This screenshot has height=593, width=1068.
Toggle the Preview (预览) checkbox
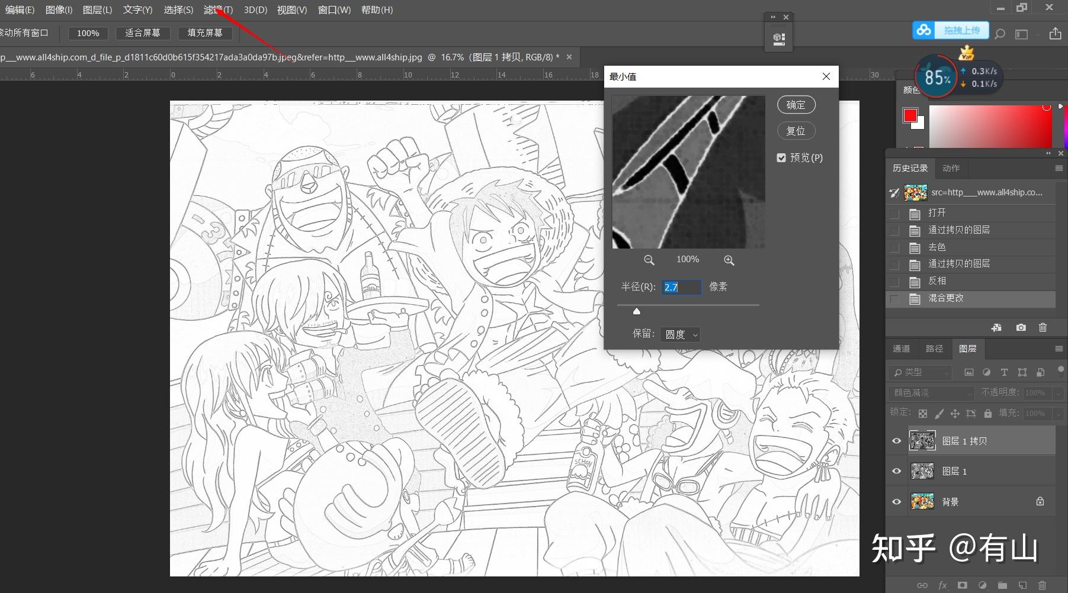click(781, 157)
